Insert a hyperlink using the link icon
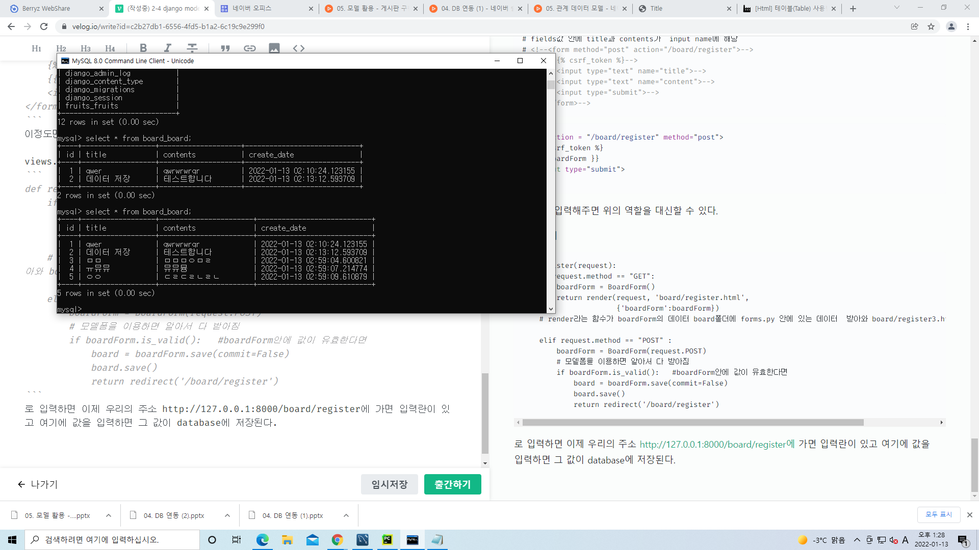This screenshot has height=550, width=979. 250,48
